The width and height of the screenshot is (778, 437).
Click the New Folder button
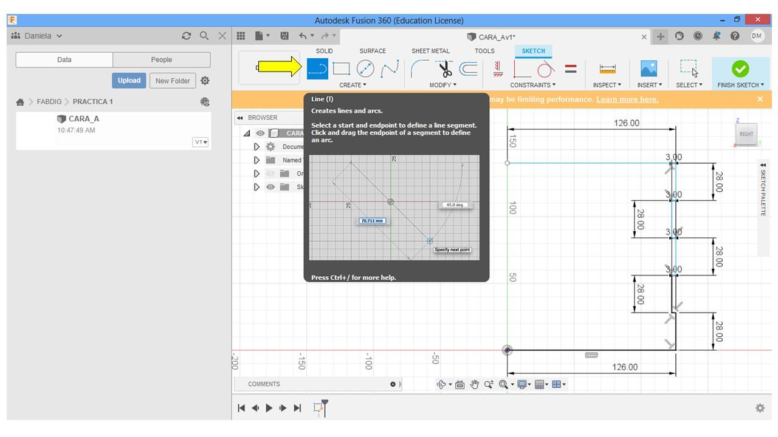pyautogui.click(x=173, y=81)
